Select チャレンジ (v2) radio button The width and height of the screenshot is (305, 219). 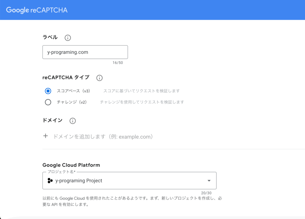point(48,102)
